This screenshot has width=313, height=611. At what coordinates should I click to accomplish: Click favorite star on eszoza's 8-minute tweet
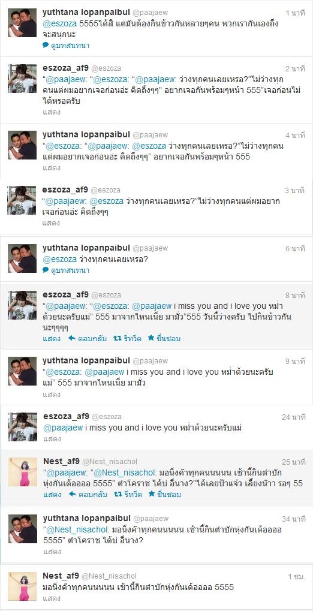pos(151,338)
